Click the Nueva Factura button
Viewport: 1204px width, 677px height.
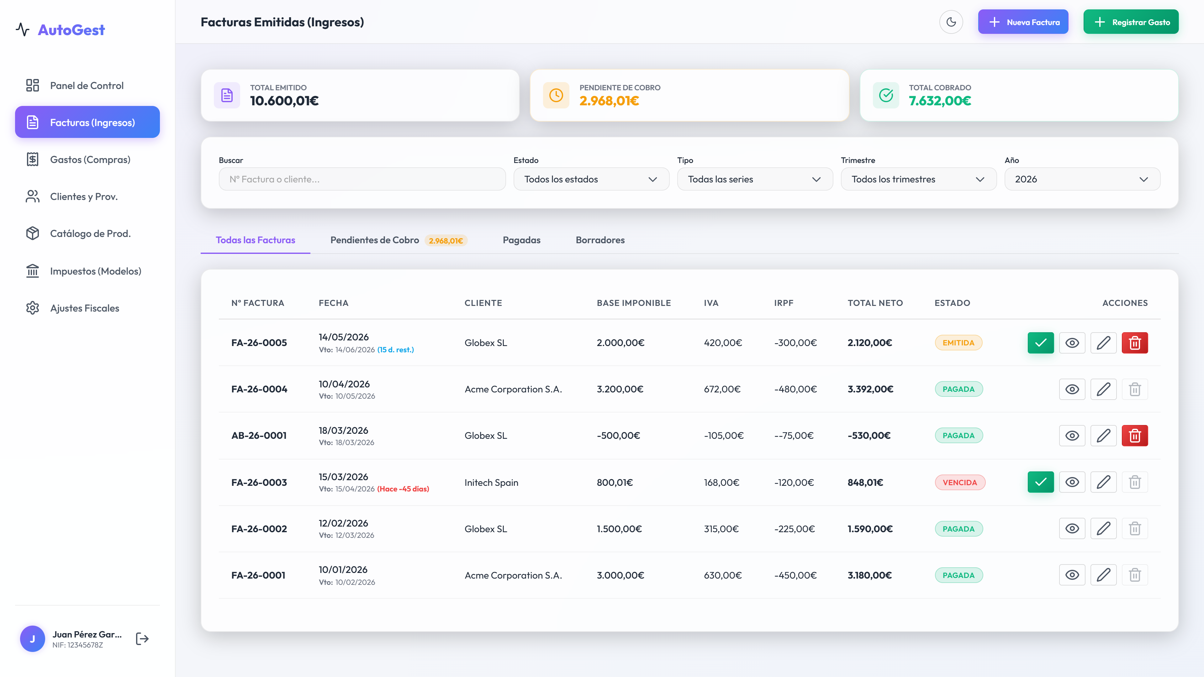(x=1023, y=22)
